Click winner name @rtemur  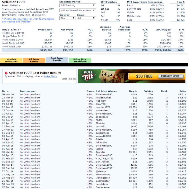coord(101,171)
